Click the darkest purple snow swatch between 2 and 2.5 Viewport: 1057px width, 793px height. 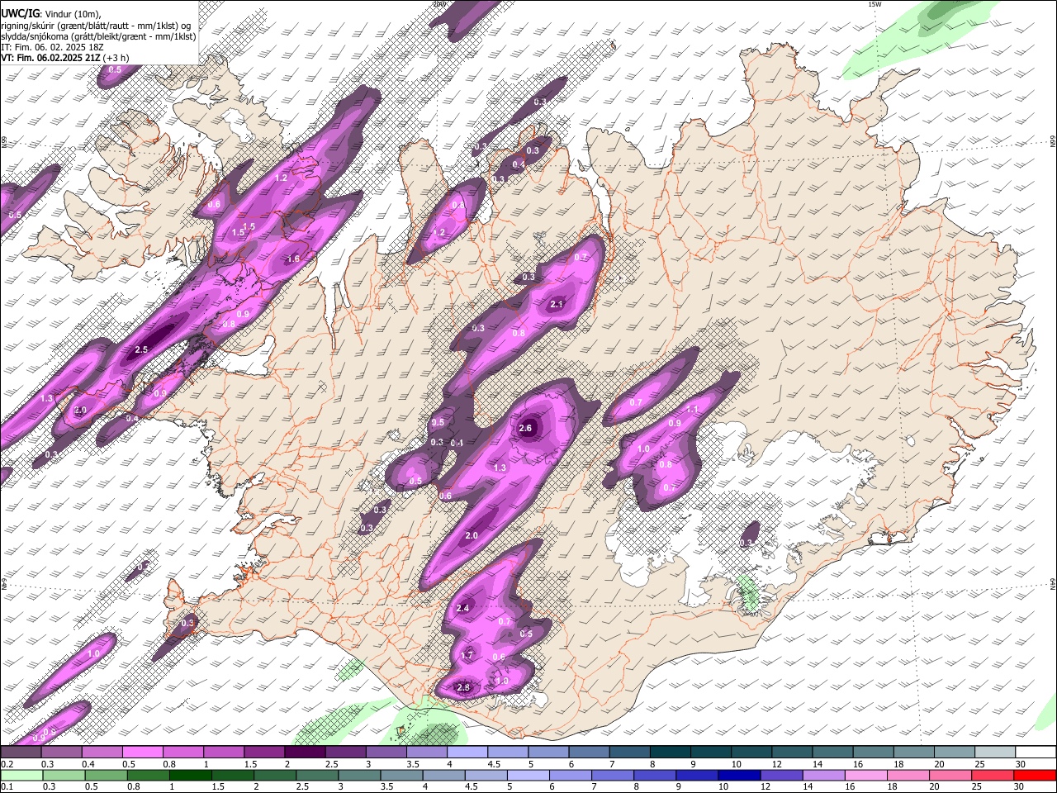click(x=304, y=752)
